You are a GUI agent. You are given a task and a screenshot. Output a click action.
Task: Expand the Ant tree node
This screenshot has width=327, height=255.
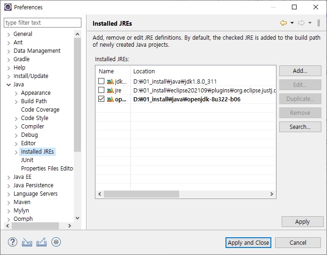pyautogui.click(x=8, y=43)
